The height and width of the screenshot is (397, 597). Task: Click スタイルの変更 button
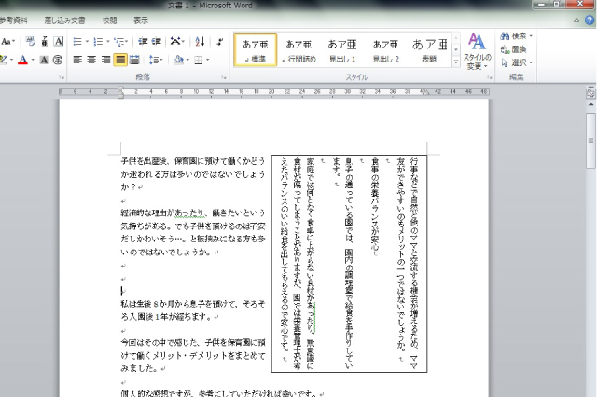coord(477,51)
